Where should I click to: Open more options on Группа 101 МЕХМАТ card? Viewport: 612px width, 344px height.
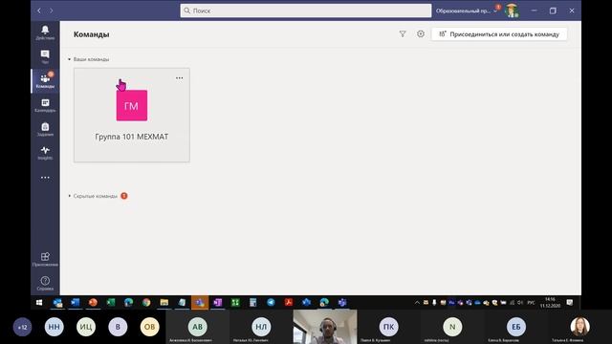179,78
